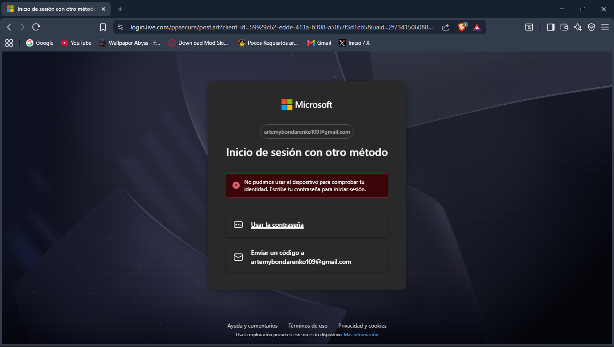
Task: Click the Usa la exploración privada footer text
Action: [289, 335]
